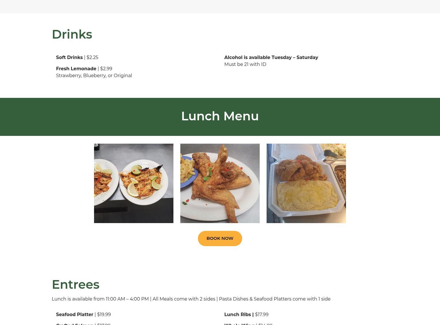Open the takeout container grits photo

pyautogui.click(x=306, y=183)
